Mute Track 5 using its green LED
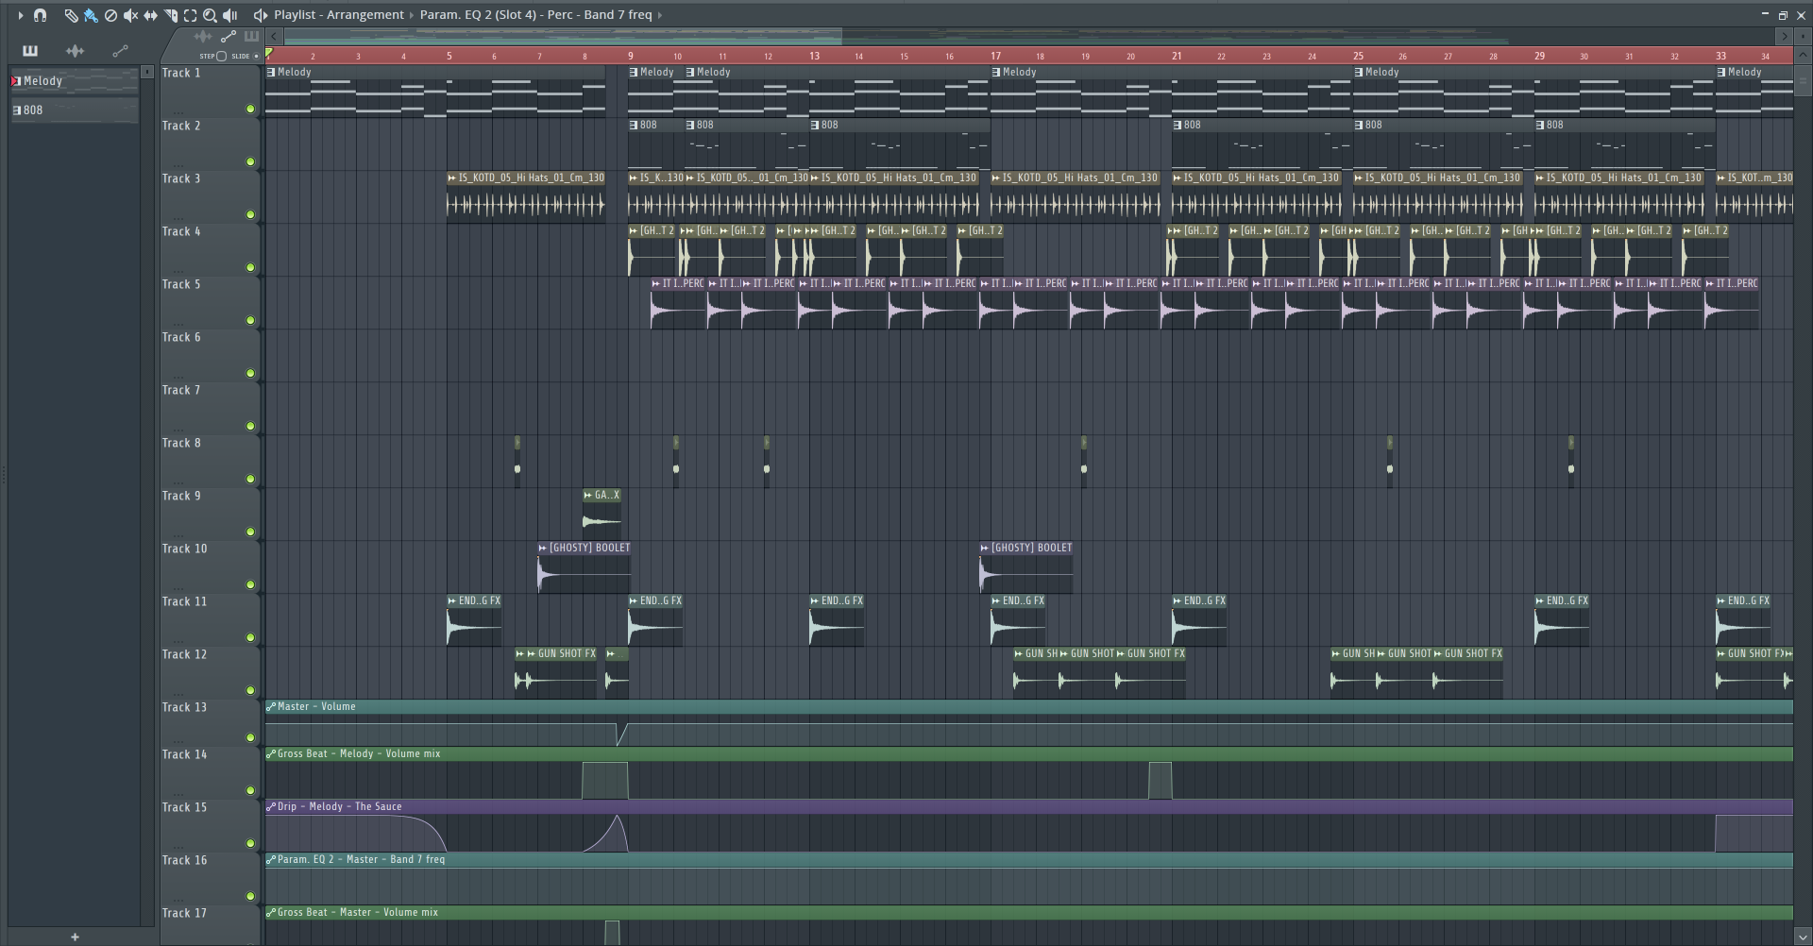The height and width of the screenshot is (946, 1813). tap(250, 321)
